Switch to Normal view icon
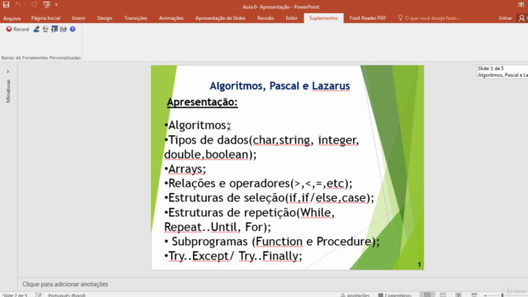528x297 pixels. point(427,295)
